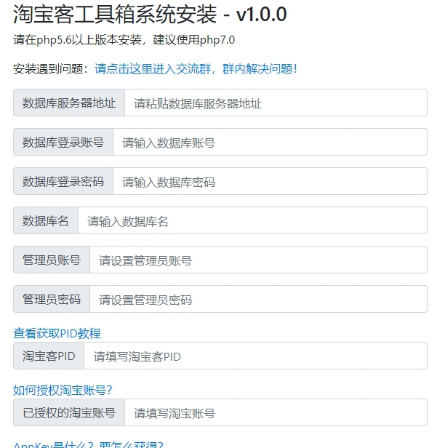Click the 数据库名 label

pos(46,220)
